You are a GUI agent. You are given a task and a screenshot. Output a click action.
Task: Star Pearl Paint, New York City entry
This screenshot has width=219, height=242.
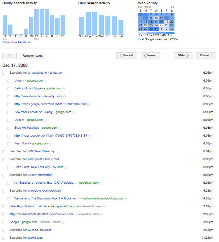(65, 167)
